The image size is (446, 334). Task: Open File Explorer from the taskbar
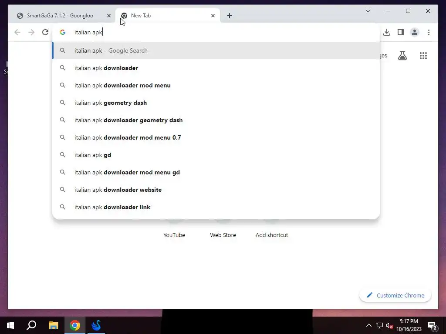53,325
